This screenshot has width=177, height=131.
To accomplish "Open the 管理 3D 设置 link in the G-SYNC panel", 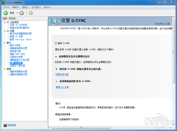I will (x=62, y=87).
